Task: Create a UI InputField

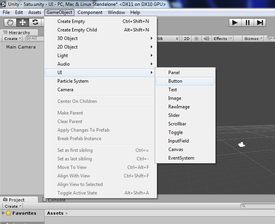Action: pos(185,141)
